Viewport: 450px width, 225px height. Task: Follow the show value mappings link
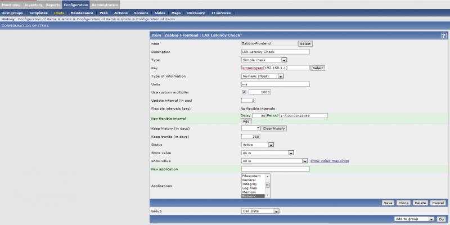coord(330,161)
